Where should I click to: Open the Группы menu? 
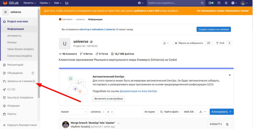click(45, 3)
